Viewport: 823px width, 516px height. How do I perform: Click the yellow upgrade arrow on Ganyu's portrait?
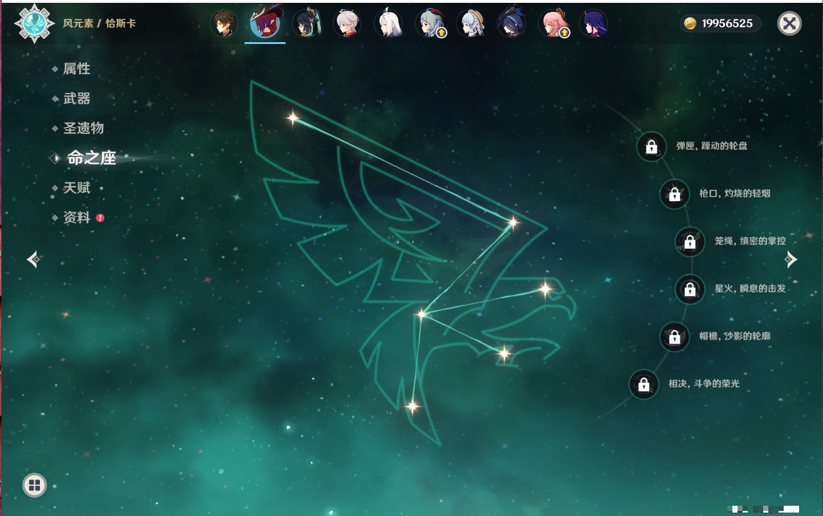(x=442, y=33)
